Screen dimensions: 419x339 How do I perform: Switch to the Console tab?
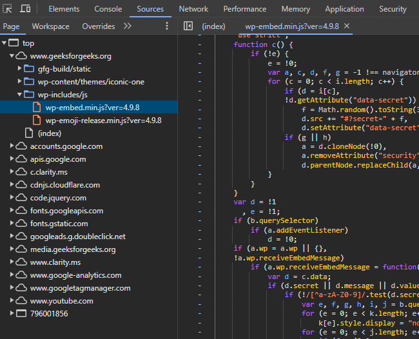pyautogui.click(x=108, y=9)
